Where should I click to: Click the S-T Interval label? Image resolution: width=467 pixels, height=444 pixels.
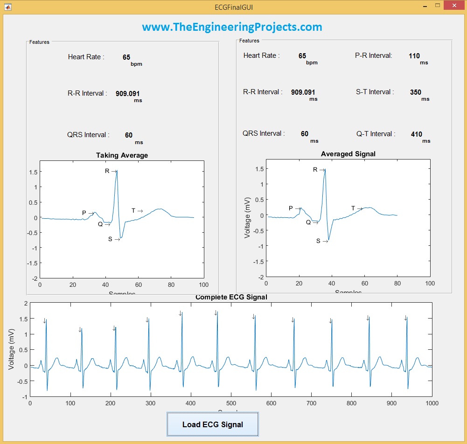click(x=375, y=92)
